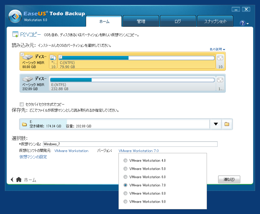Click the 容量: 232.88 GB text

(x=79, y=126)
